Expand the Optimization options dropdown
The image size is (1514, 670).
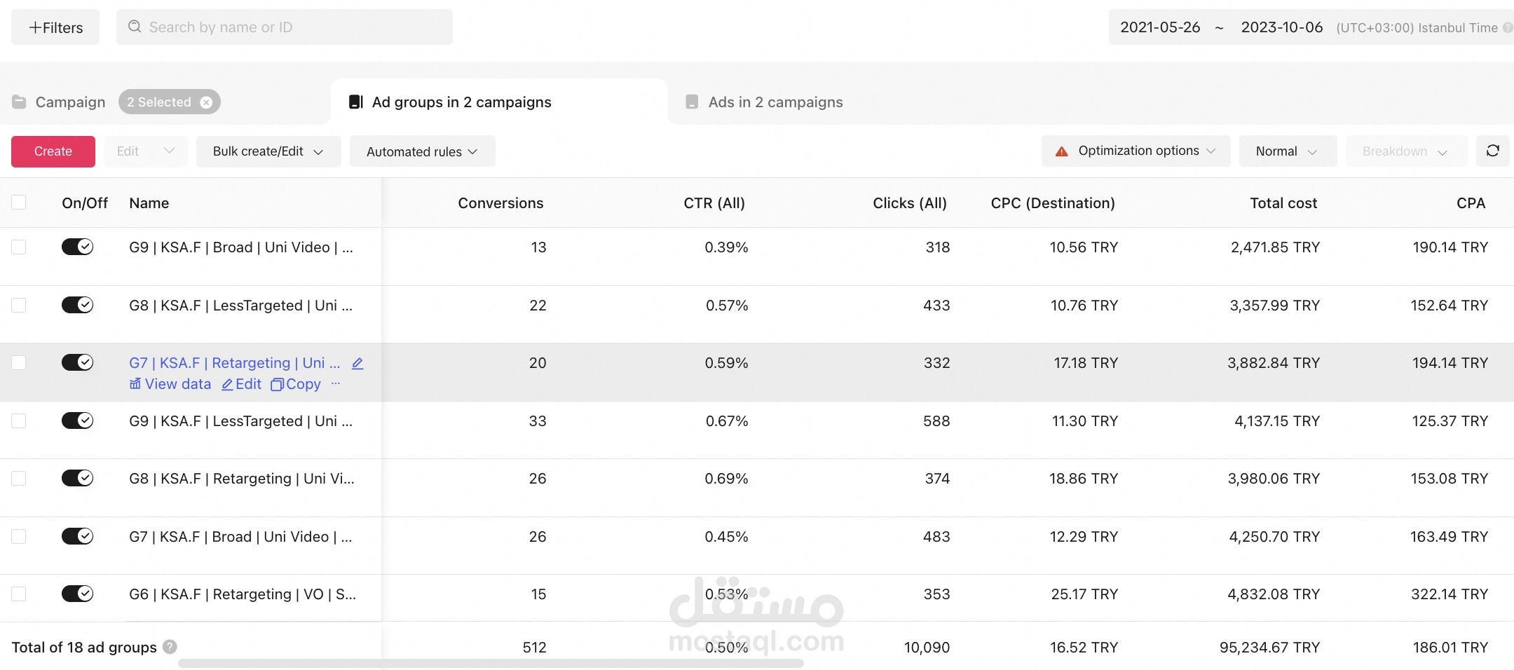tap(1135, 151)
